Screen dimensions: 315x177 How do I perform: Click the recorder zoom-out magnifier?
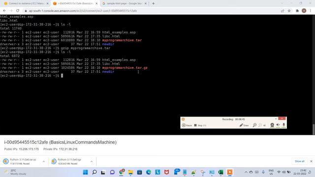(260, 125)
